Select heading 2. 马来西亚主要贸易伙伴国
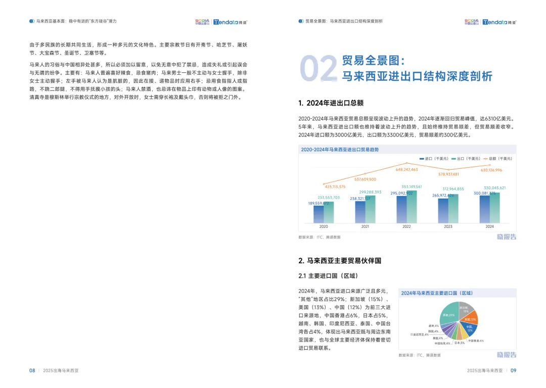Image resolution: width=546 pixels, height=388 pixels. [x=340, y=261]
